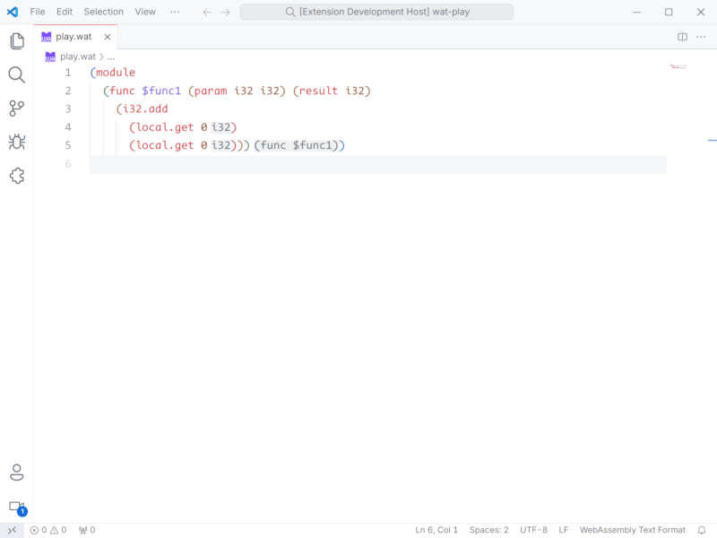Screen dimensions: 717x538
Task: Click the remote window indicator in status bar
Action: click(12, 530)
